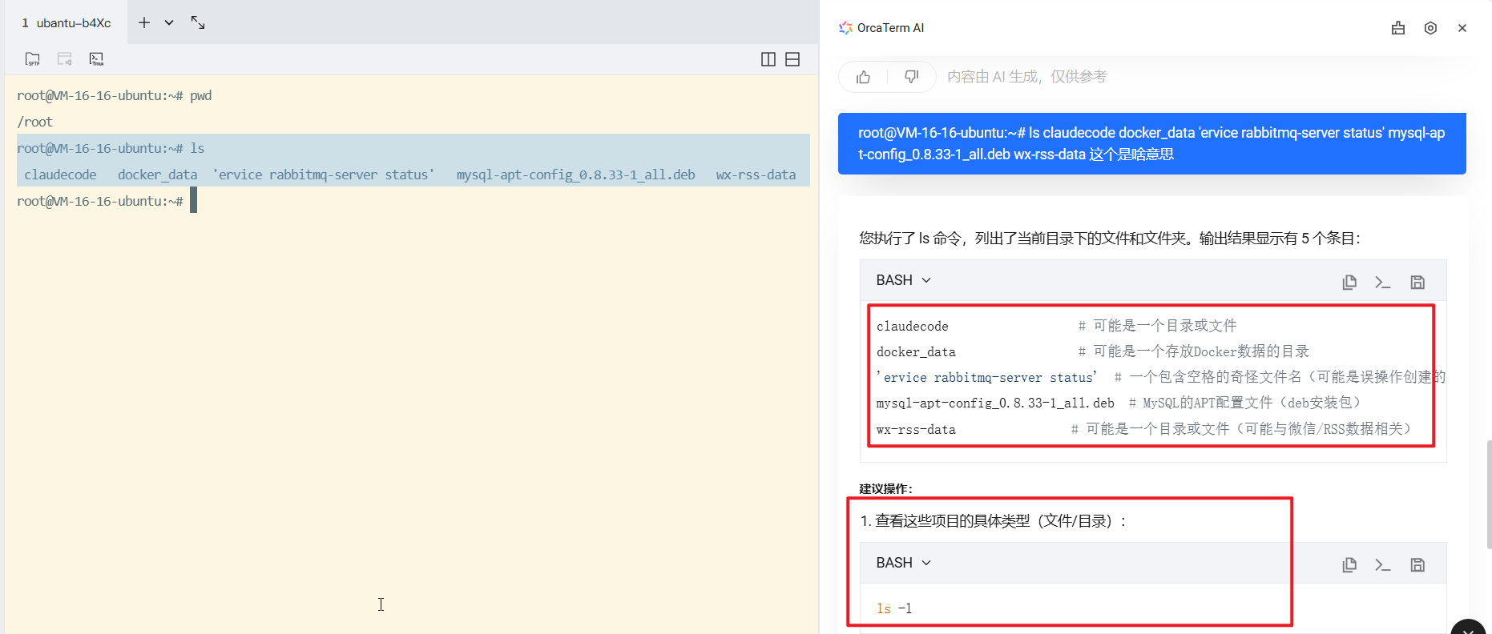This screenshot has height=634, width=1492.
Task: Click the claudecode line in AI code block
Action: [1056, 326]
